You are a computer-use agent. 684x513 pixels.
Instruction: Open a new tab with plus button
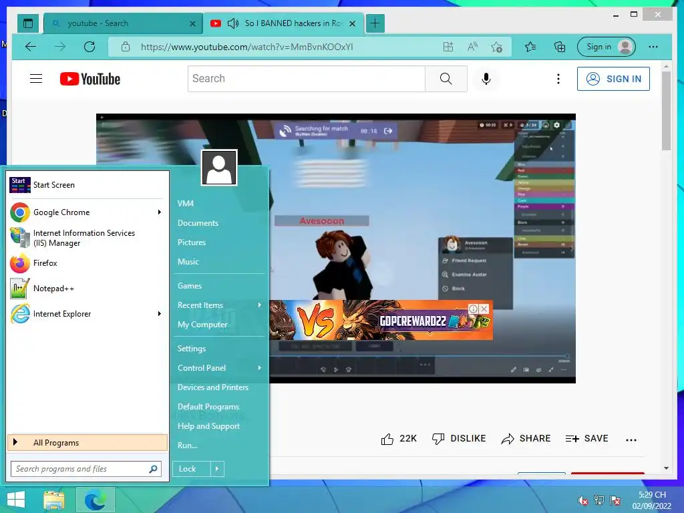click(375, 23)
